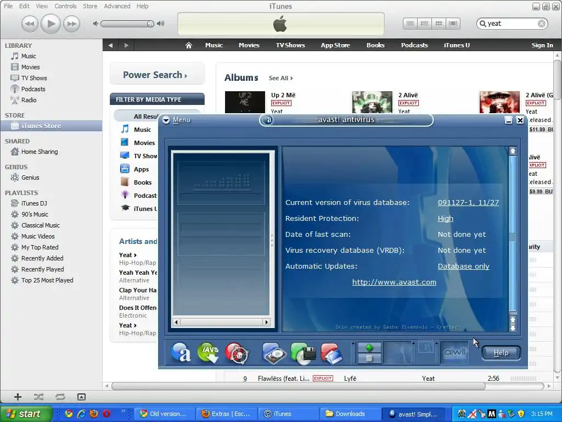Select Home Sharing in sidebar
Screen dimensions: 562x422
click(40, 152)
